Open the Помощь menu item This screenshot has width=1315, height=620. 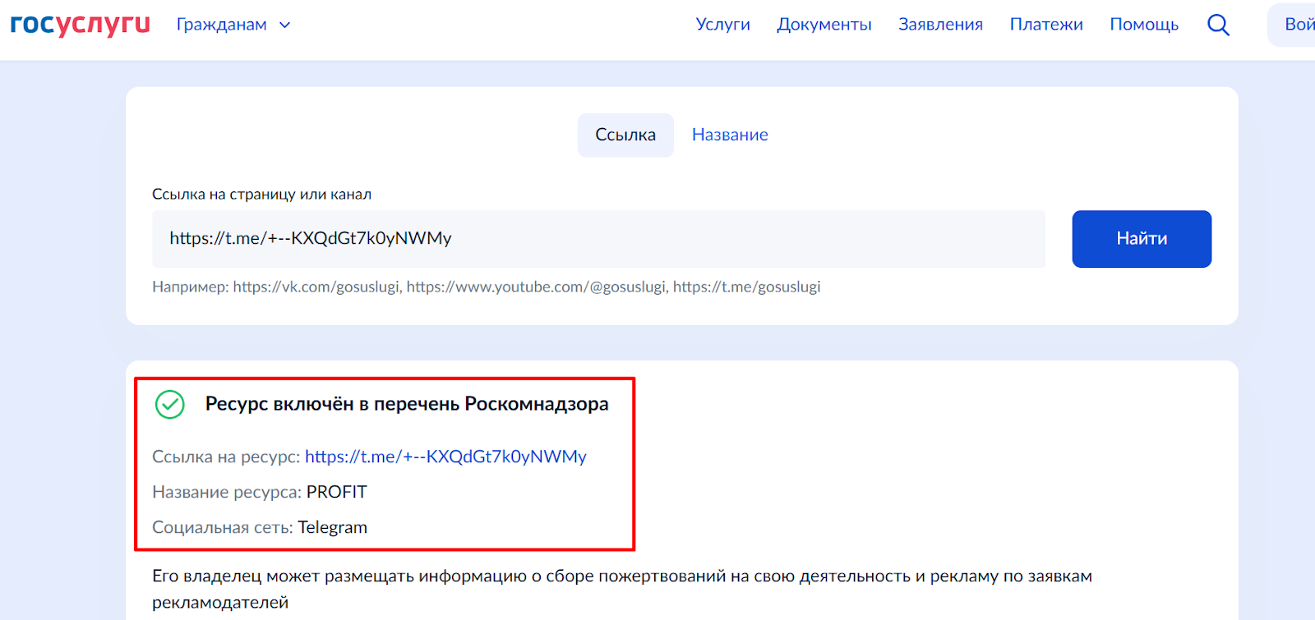[x=1144, y=25]
